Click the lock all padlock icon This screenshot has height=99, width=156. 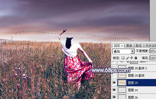coord(136,58)
